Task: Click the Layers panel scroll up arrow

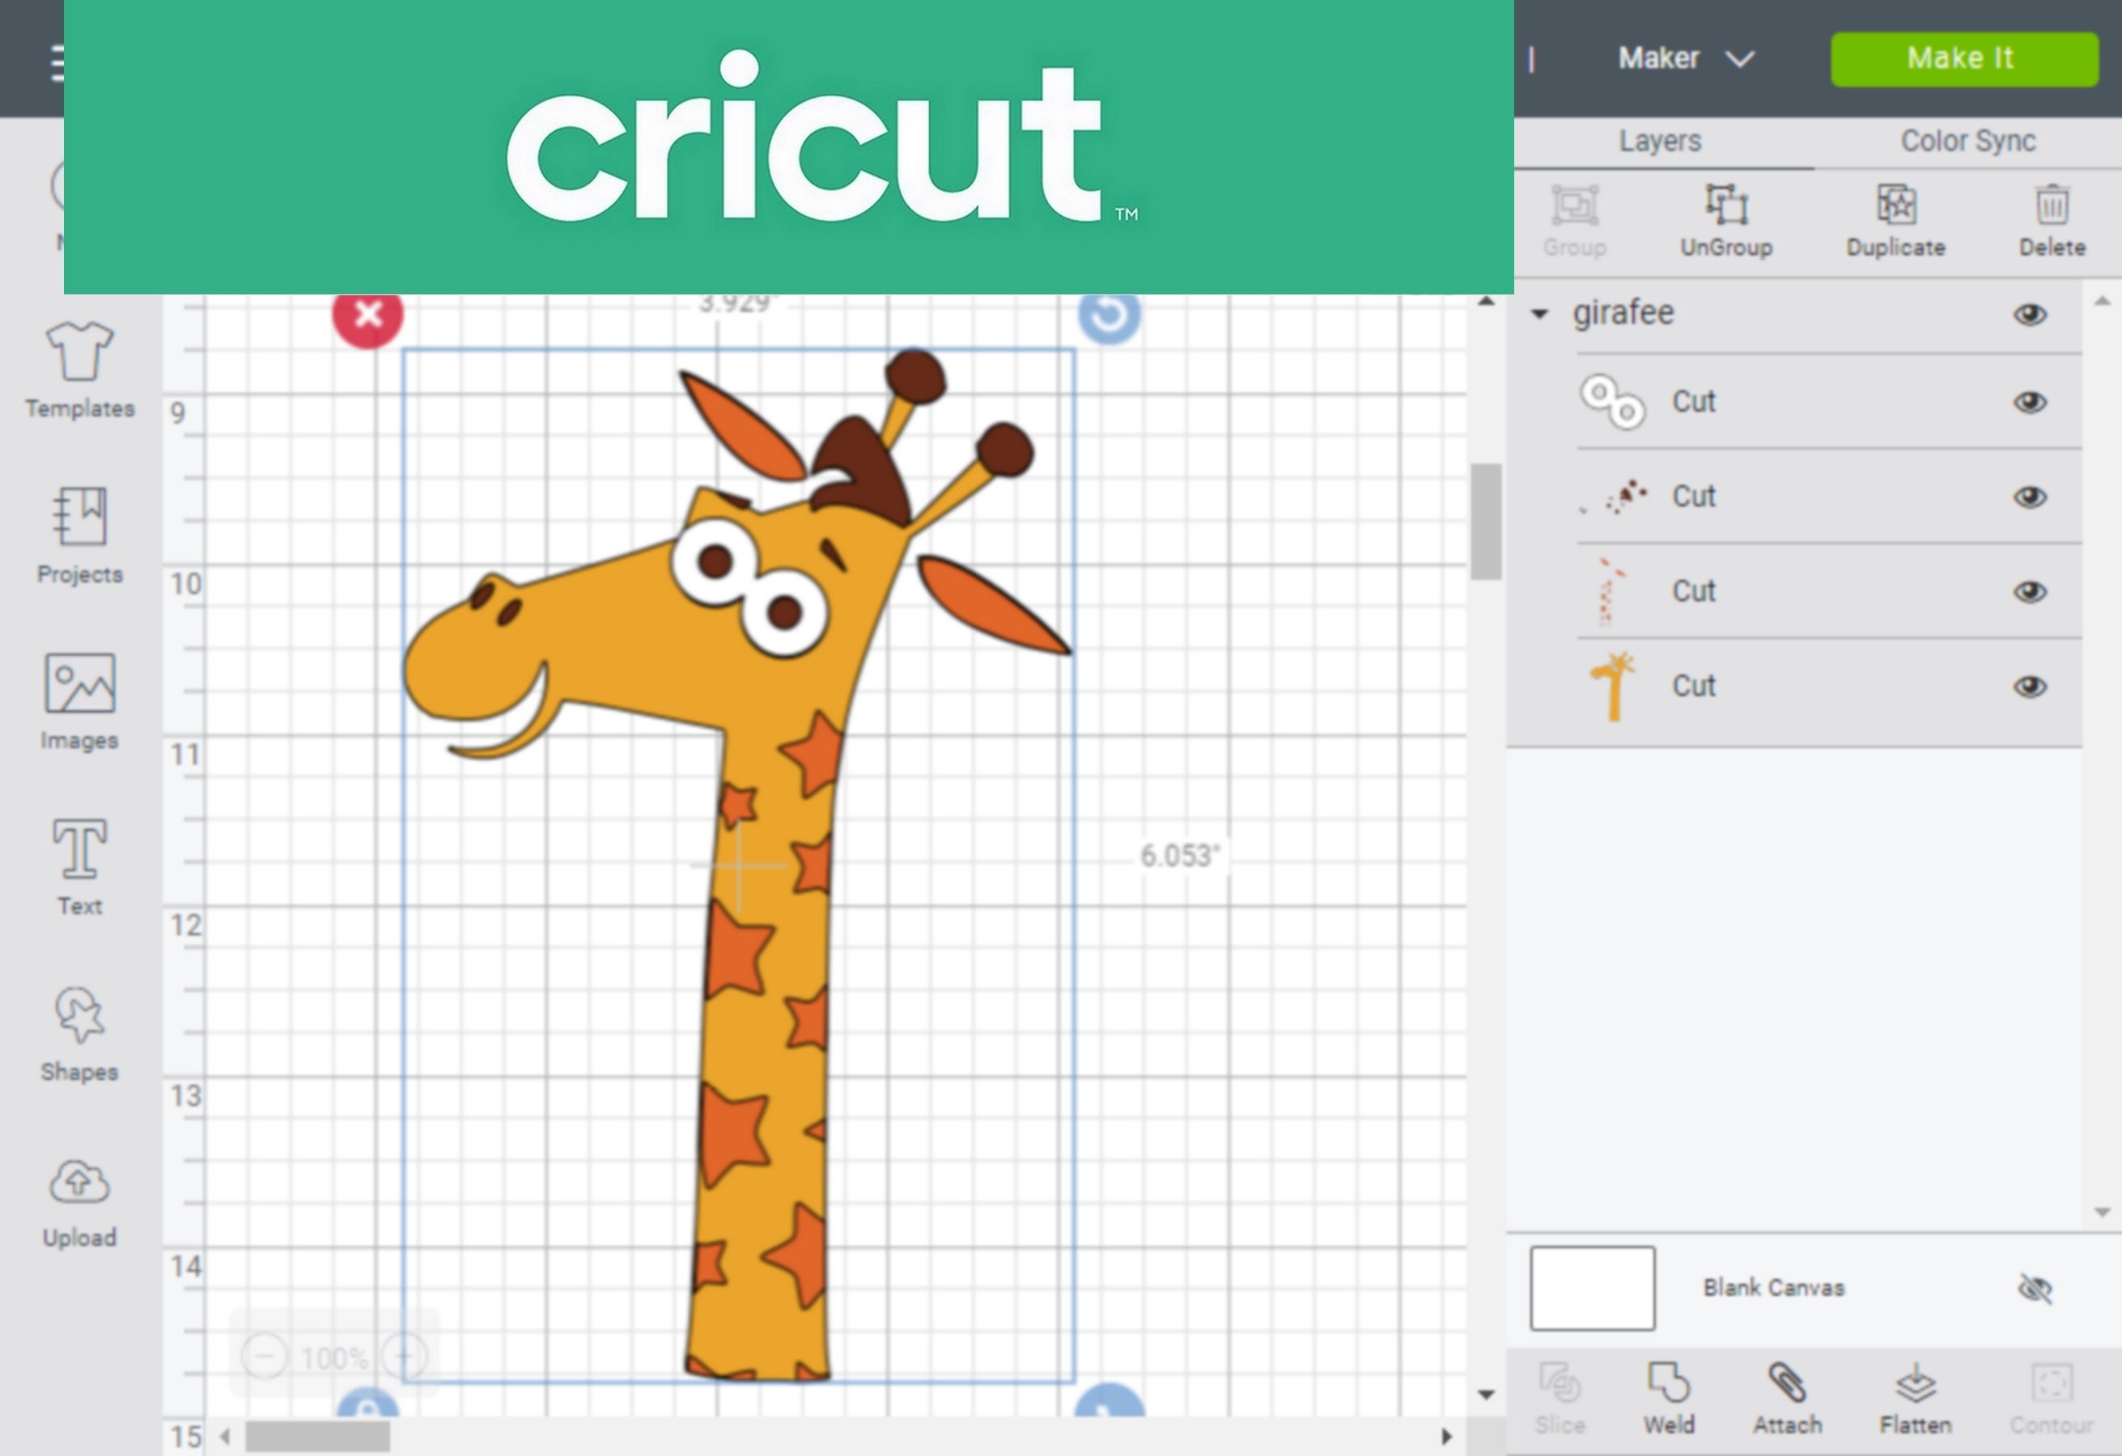Action: click(x=2102, y=300)
